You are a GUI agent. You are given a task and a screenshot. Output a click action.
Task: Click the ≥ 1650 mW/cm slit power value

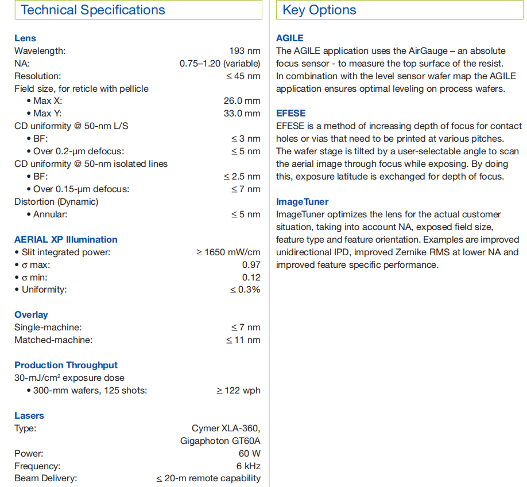(228, 252)
